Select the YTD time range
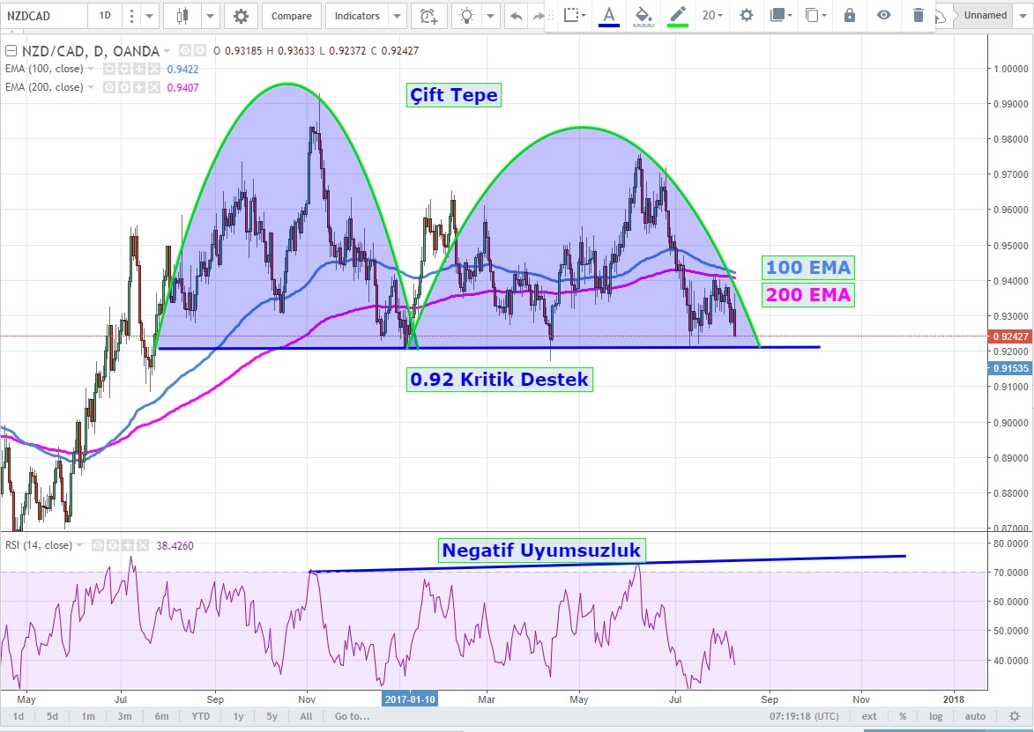Viewport: 1034px width, 732px height. point(200,717)
